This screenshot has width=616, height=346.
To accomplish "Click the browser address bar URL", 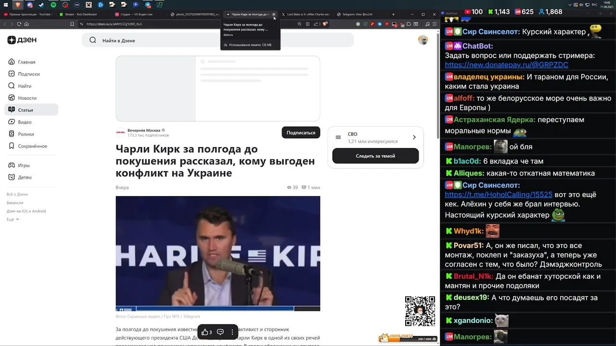I will pos(115,24).
